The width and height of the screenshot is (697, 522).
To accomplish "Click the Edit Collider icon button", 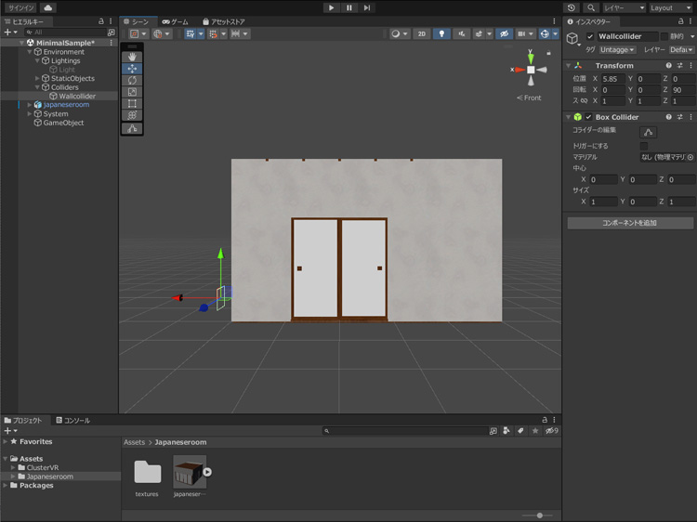I will (x=648, y=132).
